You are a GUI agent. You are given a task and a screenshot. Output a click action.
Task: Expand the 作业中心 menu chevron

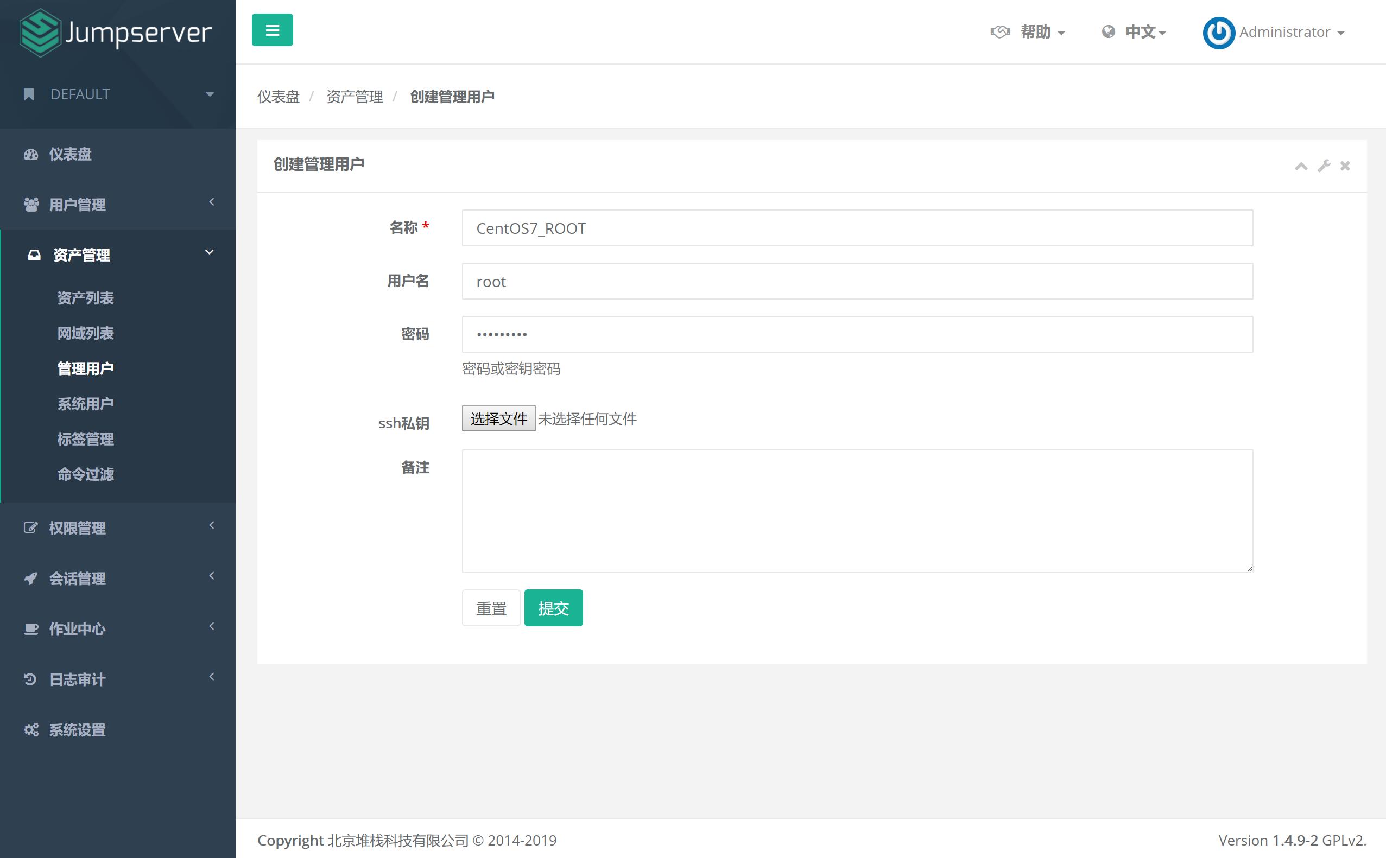point(212,626)
